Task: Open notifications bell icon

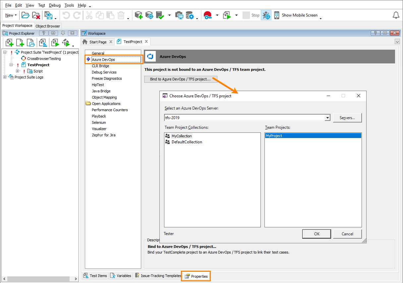Action: pyautogui.click(x=396, y=15)
